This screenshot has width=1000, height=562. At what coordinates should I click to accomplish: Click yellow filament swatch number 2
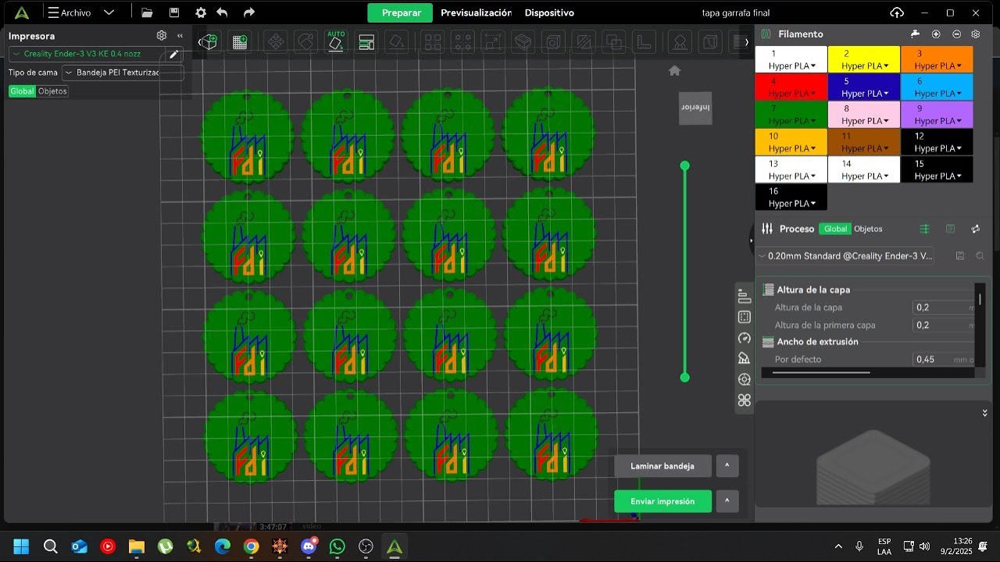pyautogui.click(x=863, y=59)
